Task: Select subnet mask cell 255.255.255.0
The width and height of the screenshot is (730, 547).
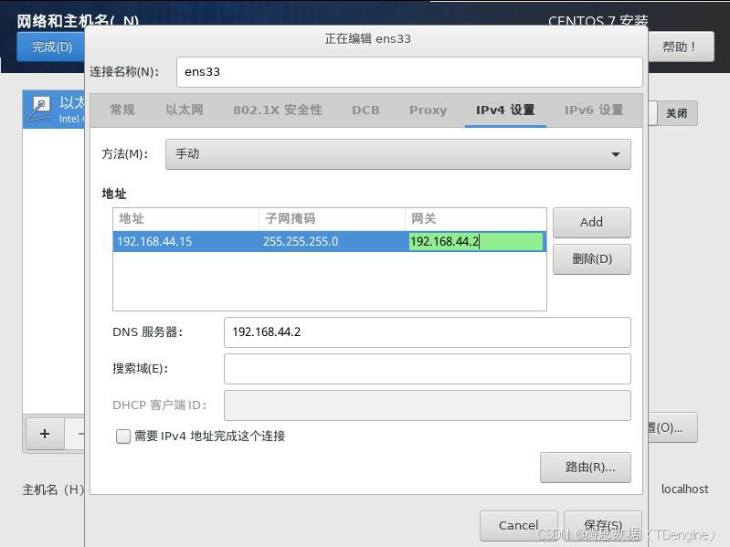Action: [x=332, y=241]
